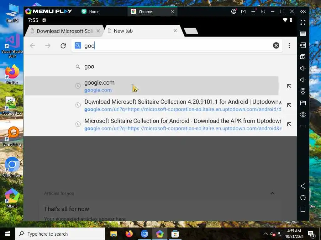Click MEmu multi-window icon in title bar

click(x=263, y=12)
